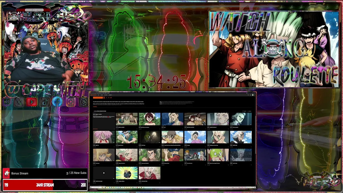Open thumbnail of Senku with hand at chin
Image resolution: width=343 pixels, height=193 pixels.
pos(218,137)
